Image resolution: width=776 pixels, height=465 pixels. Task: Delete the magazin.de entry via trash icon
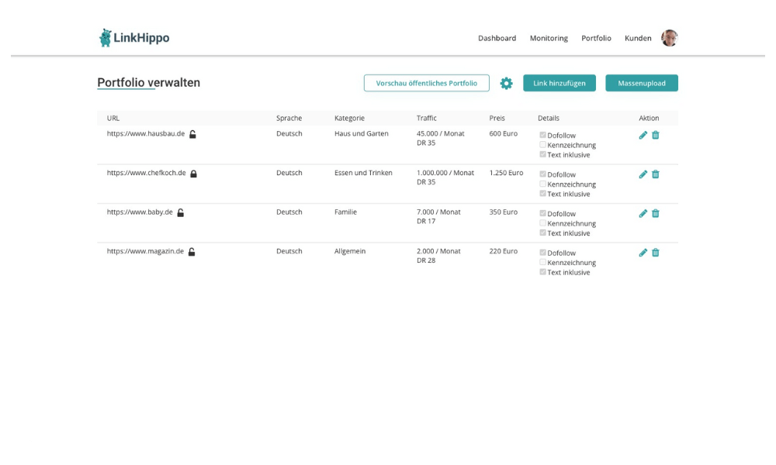(x=656, y=253)
